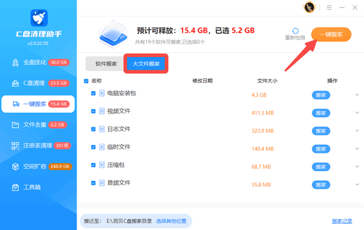Click the 工具箱 toolbox icon

(15, 188)
